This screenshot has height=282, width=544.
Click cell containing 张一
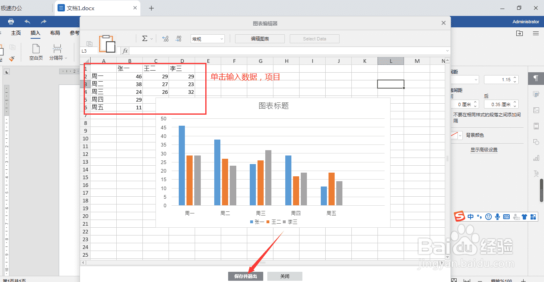point(130,69)
